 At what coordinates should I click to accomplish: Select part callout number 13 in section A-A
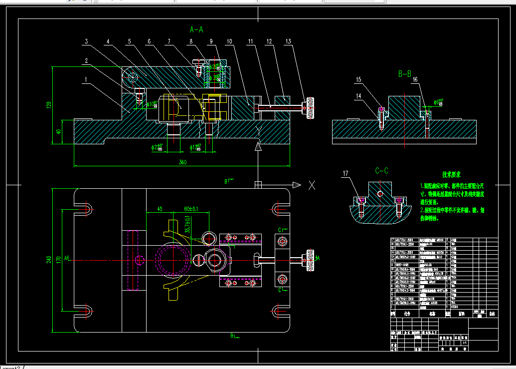point(288,41)
